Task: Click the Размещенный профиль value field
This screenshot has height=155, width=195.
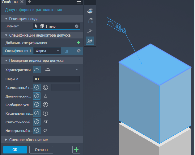Action: [66, 87]
